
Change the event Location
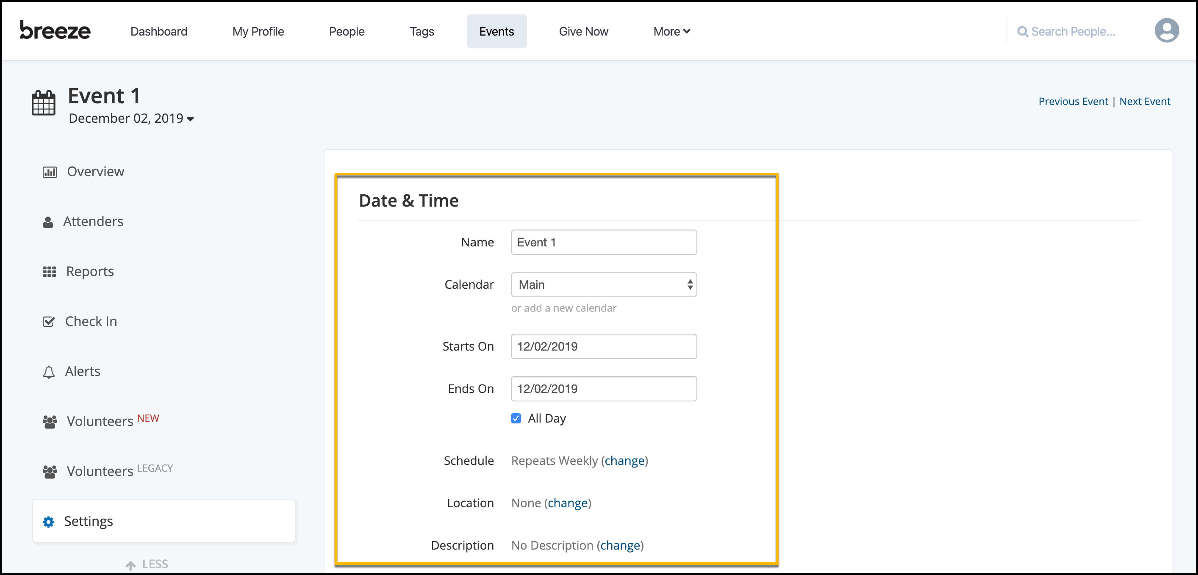(567, 503)
